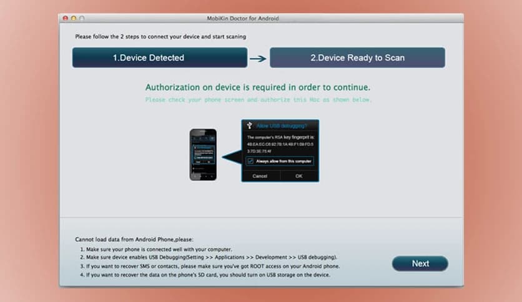This screenshot has height=302, width=522.
Task: Click the phone illustration thumbnail
Action: [203, 155]
